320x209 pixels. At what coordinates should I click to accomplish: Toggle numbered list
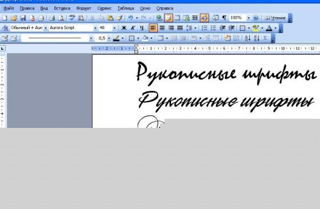[205, 28]
